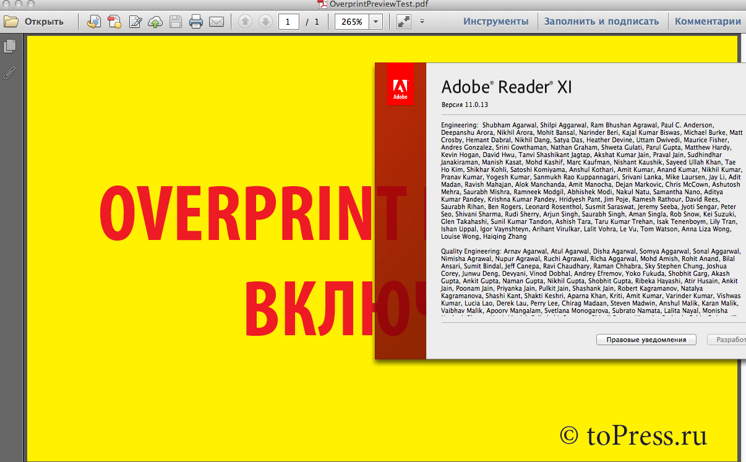Click the total page count 1
This screenshot has height=462, width=746.
click(x=317, y=22)
